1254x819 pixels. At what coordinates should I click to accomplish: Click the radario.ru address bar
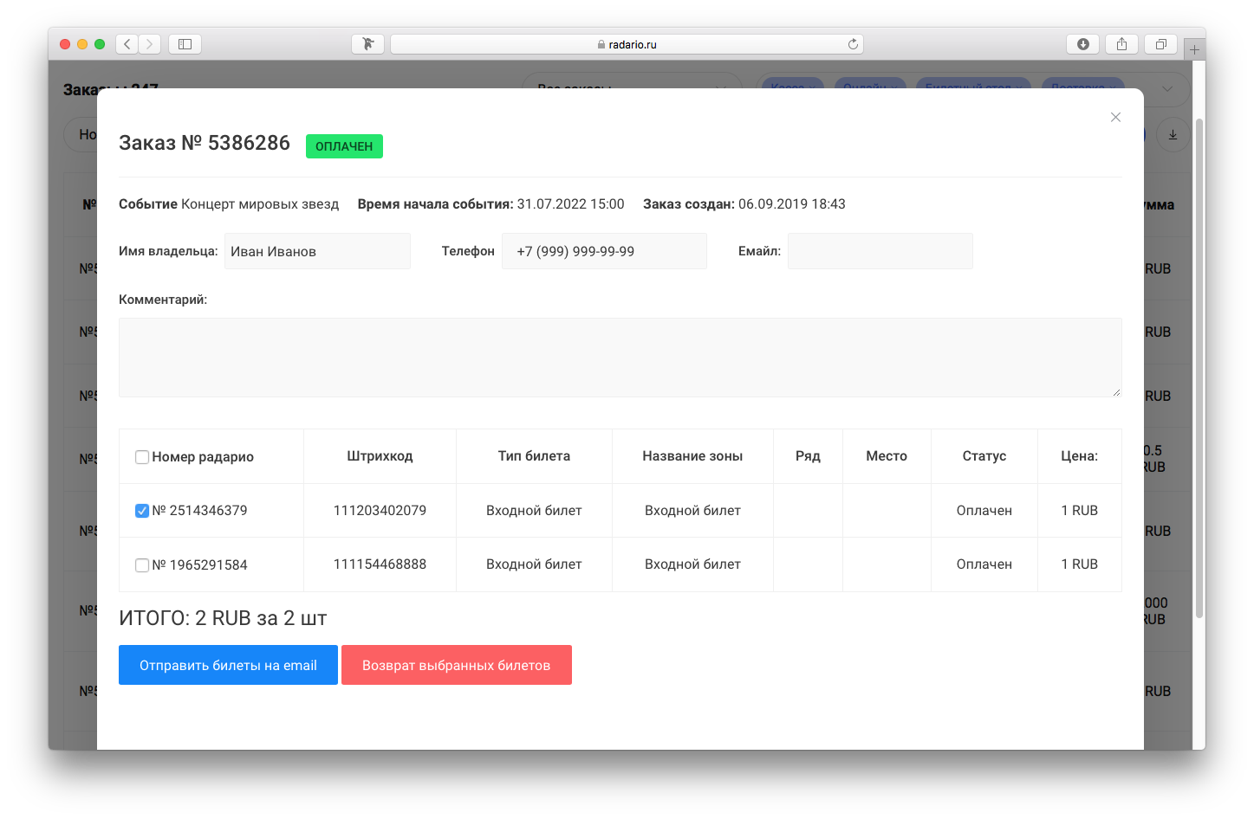tap(627, 44)
